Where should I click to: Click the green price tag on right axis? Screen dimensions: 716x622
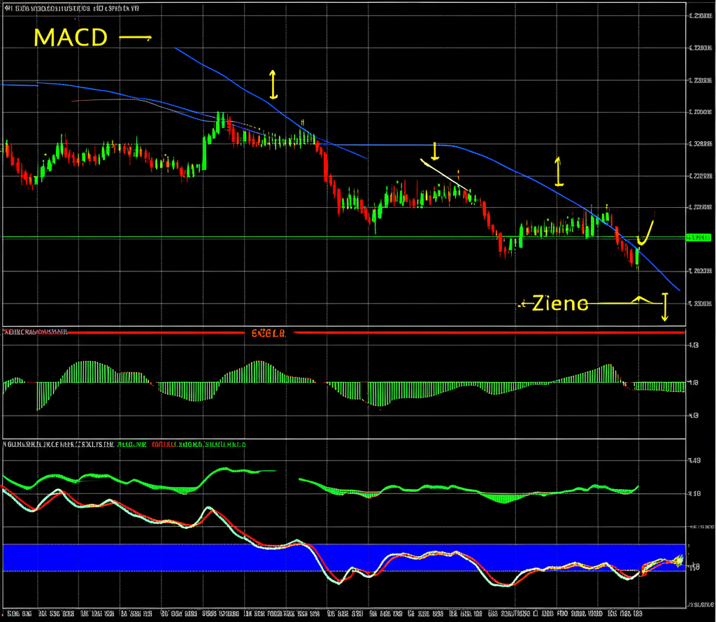tap(699, 238)
